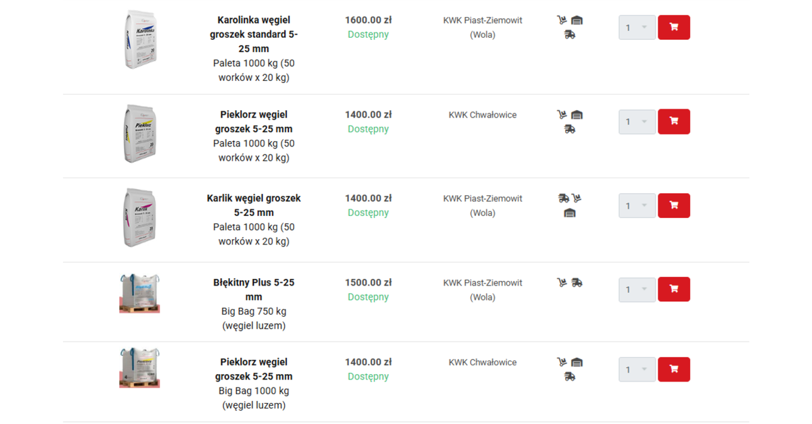Expand quantity selector for Błękitny Plus

637,290
